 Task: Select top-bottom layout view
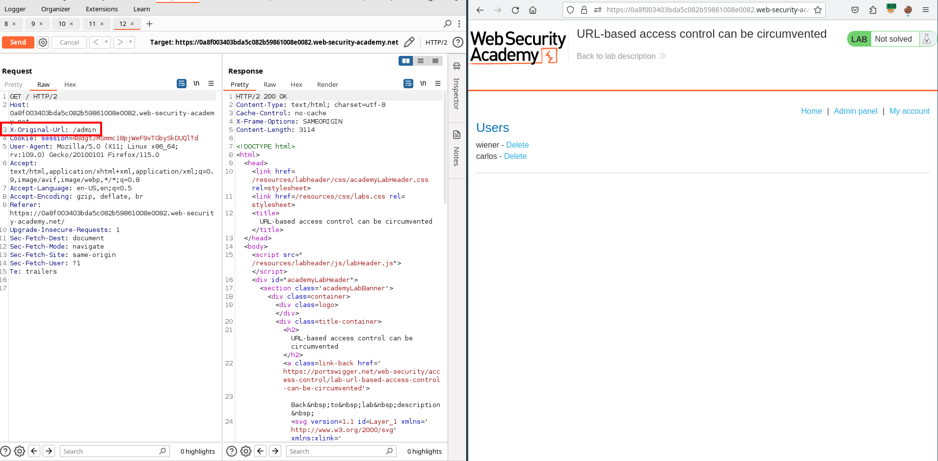pos(421,61)
